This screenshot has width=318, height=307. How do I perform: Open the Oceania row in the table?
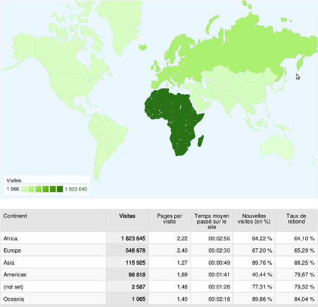tap(14, 299)
